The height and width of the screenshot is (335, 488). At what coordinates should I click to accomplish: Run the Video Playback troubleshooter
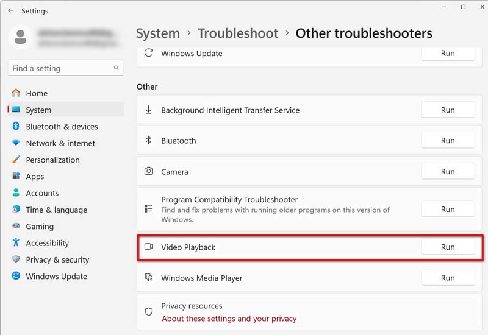448,247
